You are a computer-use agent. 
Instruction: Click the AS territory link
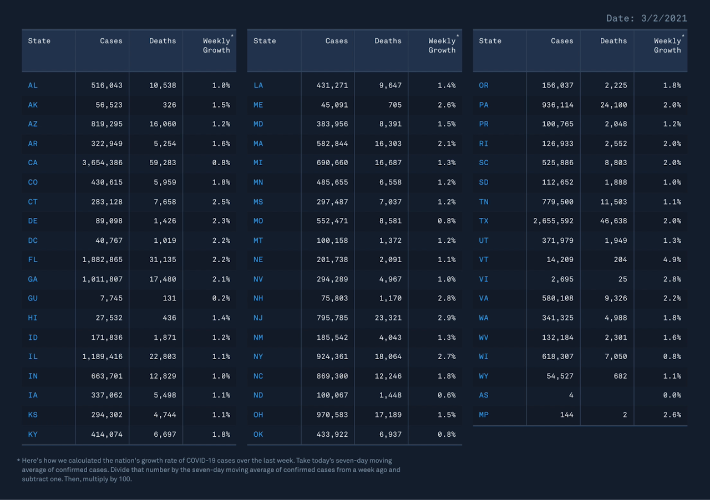[x=484, y=395]
